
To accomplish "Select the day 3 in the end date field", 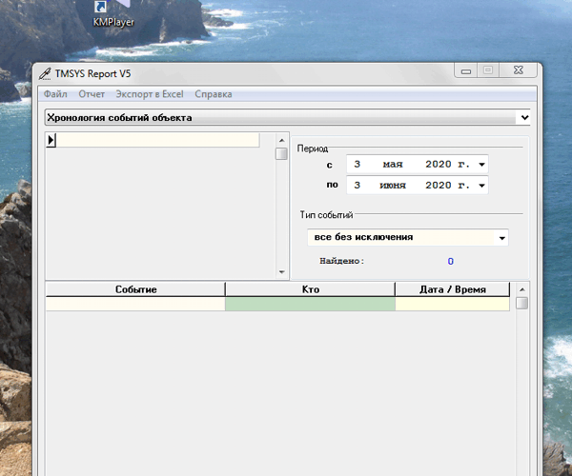I will tap(357, 185).
